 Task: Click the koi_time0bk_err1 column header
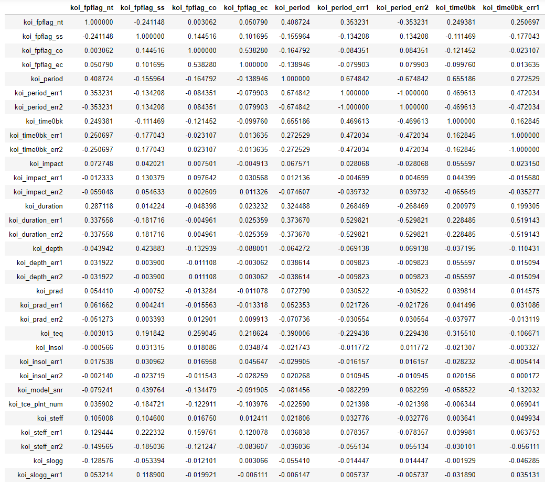tap(511, 8)
